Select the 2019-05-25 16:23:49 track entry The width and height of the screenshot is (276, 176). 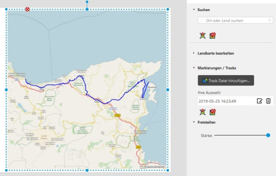click(218, 101)
